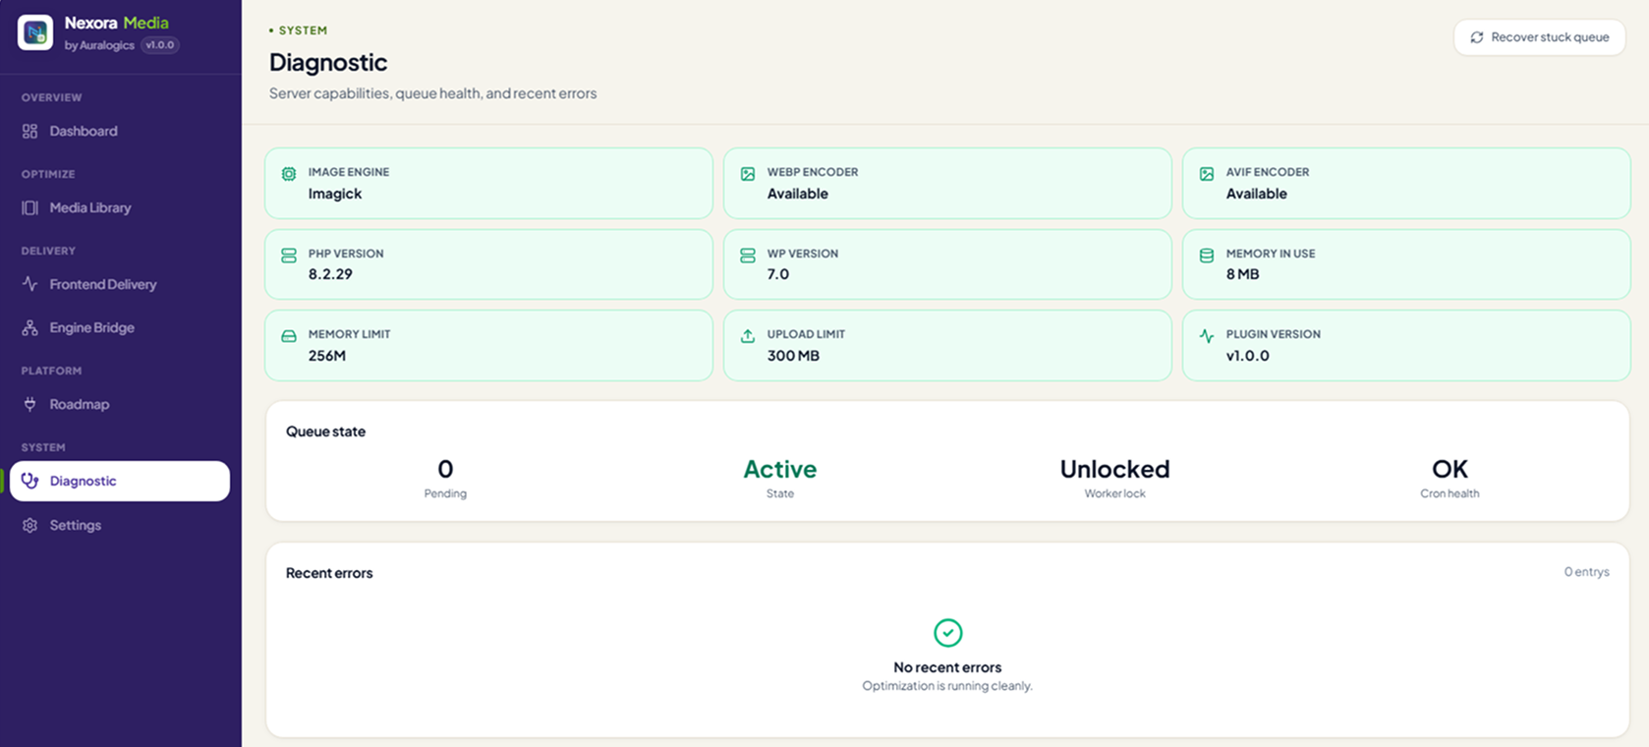Image resolution: width=1649 pixels, height=747 pixels.
Task: Navigate to Roadmap
Action: point(120,404)
